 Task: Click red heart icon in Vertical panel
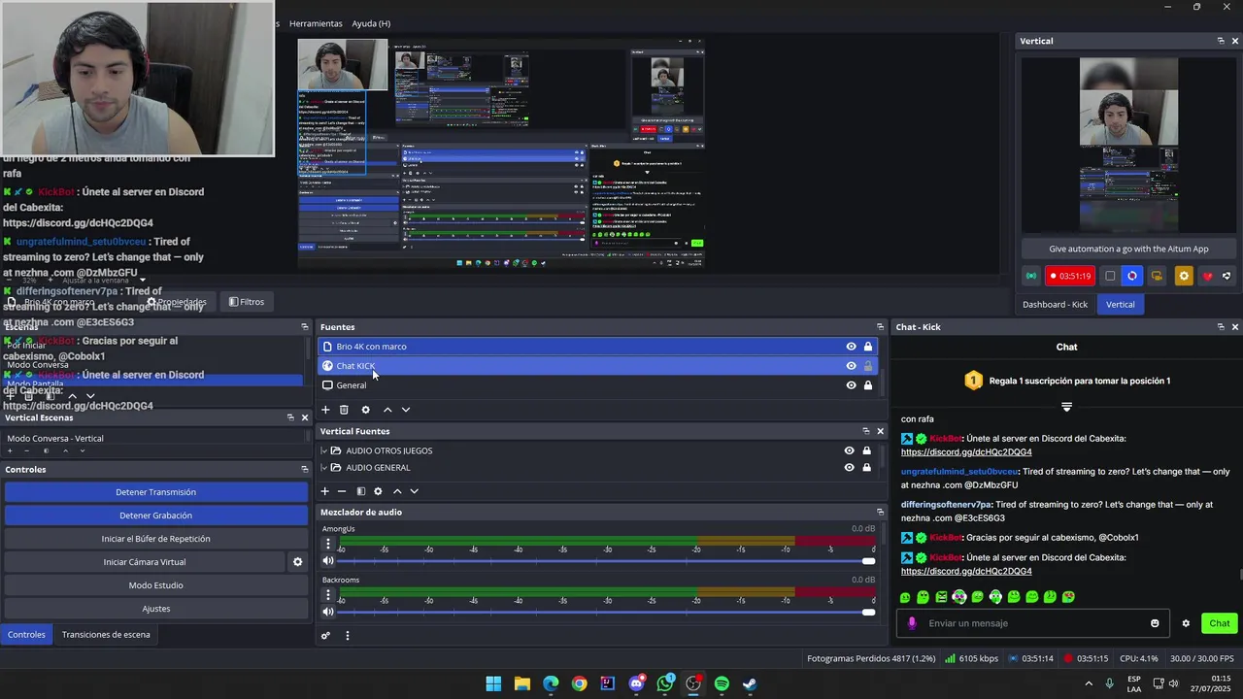[1208, 276]
